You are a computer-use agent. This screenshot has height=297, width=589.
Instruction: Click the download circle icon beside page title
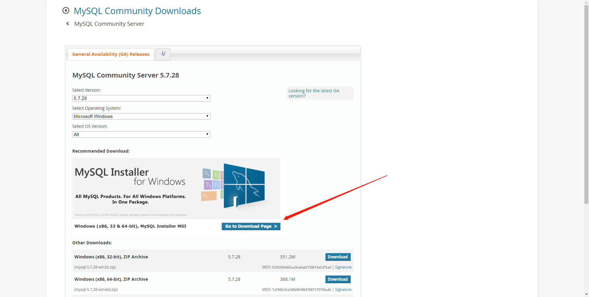point(66,11)
